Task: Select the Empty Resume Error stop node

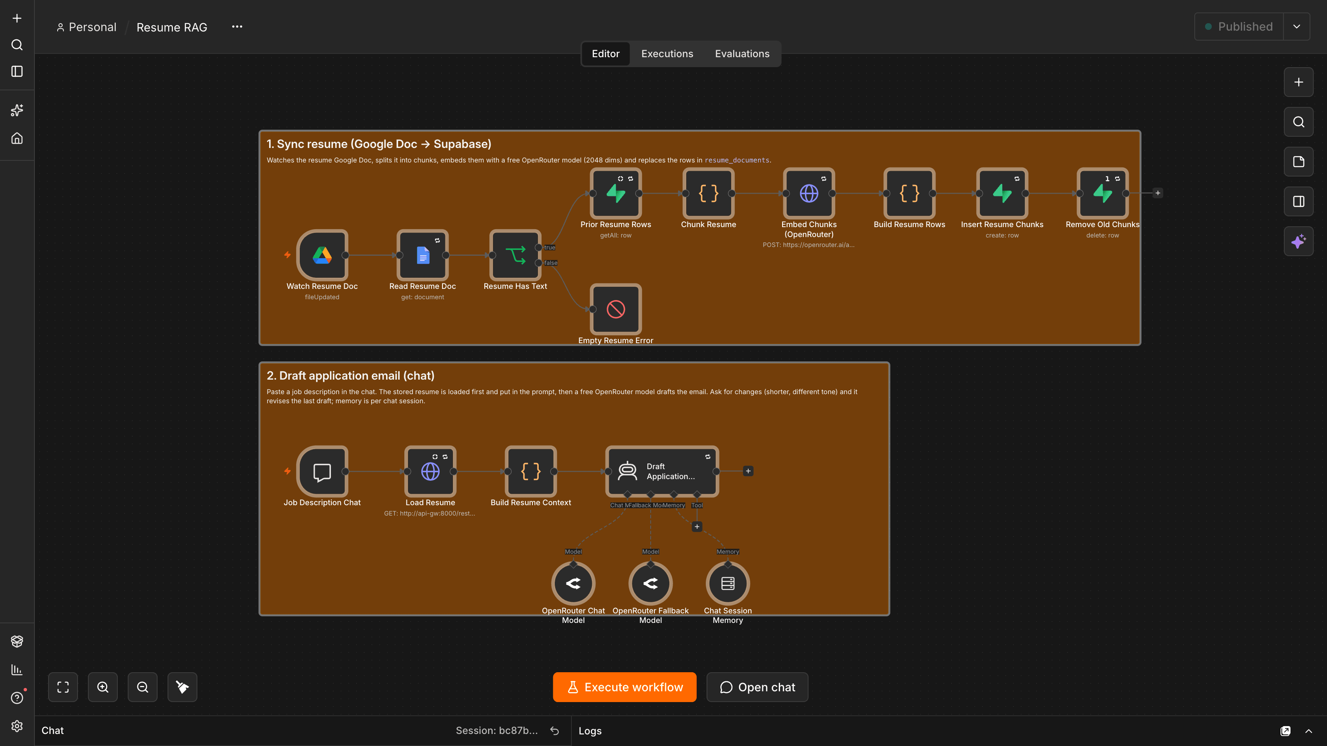Action: (615, 310)
